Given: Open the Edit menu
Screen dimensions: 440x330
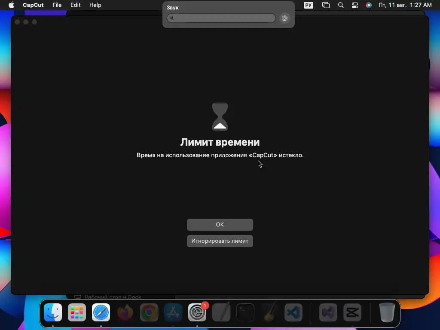Looking at the screenshot, I should (x=75, y=5).
